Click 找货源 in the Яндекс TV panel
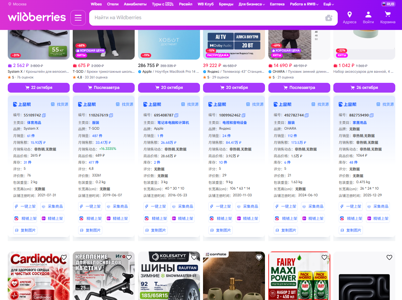The image size is (402, 300). (x=255, y=104)
